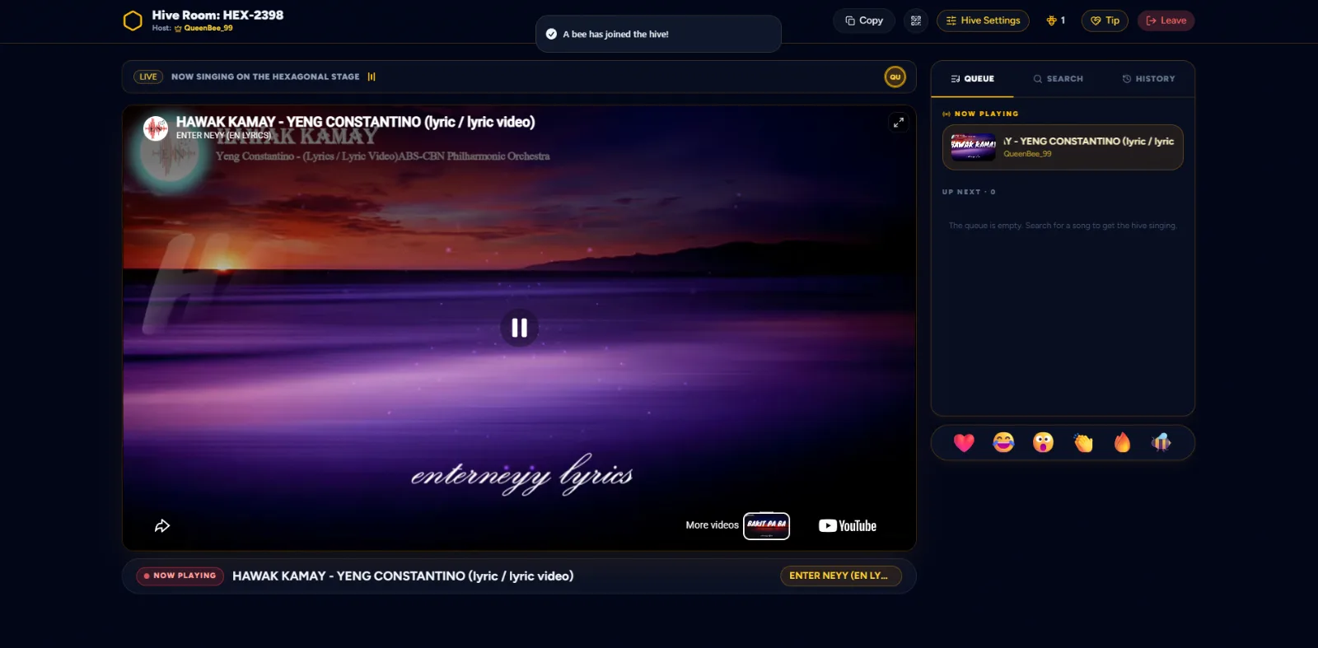This screenshot has height=648, width=1318.
Task: Send a red heart reaction
Action: point(964,443)
